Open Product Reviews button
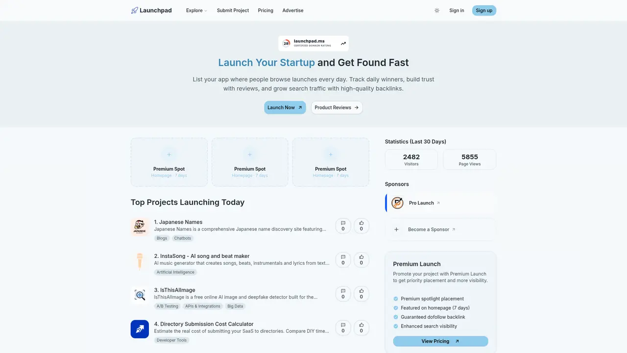This screenshot has width=627, height=353. pyautogui.click(x=337, y=107)
